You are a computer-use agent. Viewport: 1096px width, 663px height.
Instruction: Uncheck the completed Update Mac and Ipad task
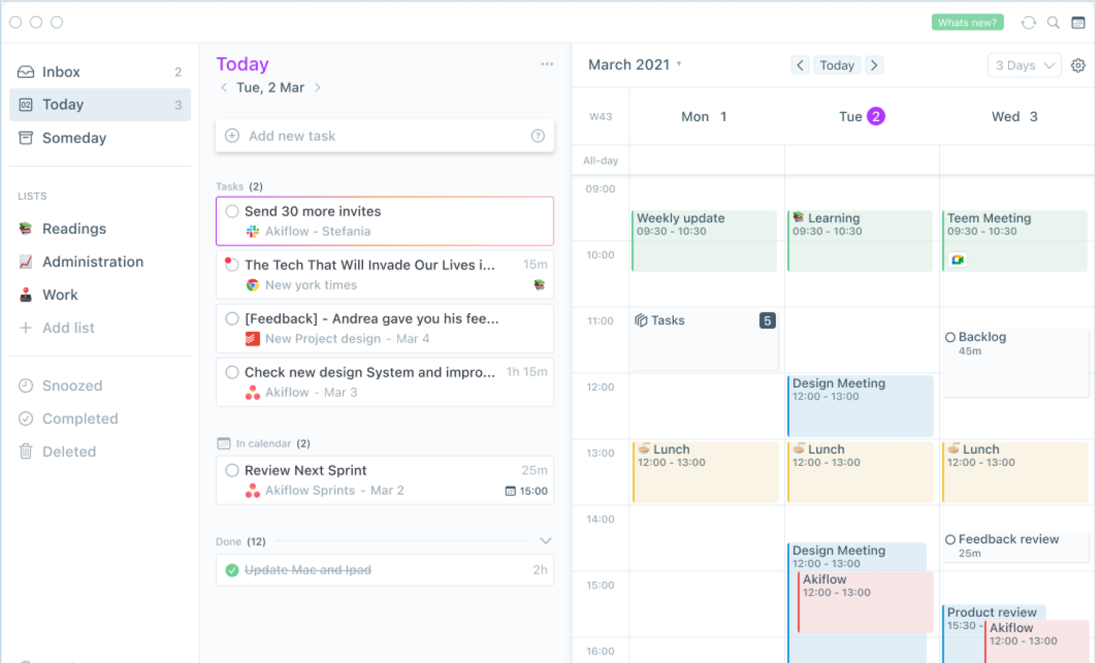click(232, 570)
